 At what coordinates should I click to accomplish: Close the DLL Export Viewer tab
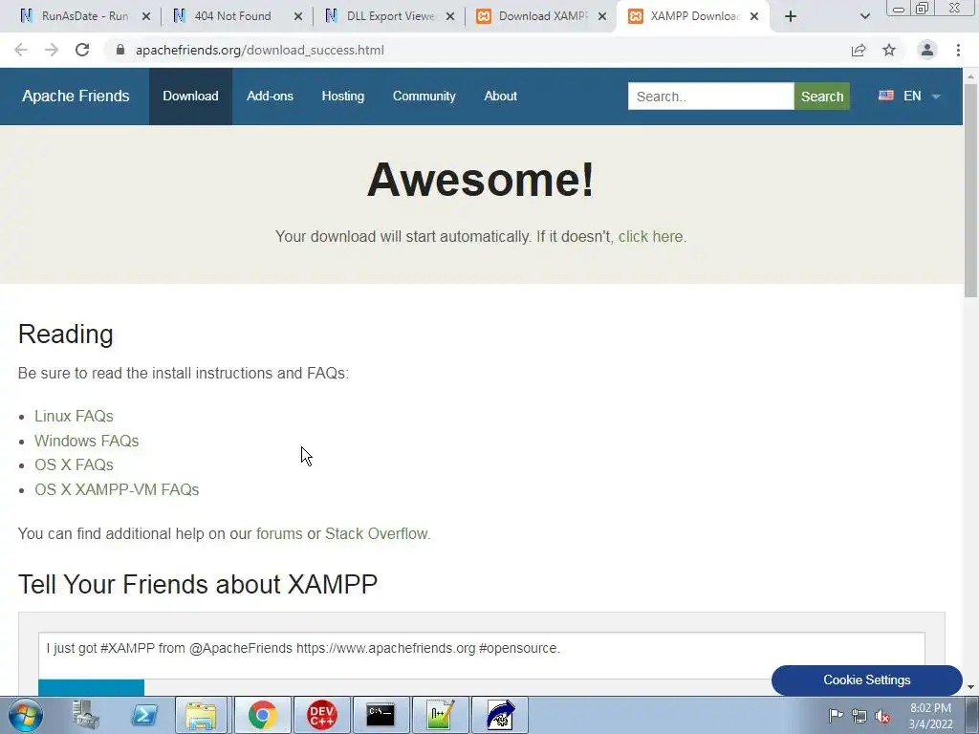(x=450, y=16)
